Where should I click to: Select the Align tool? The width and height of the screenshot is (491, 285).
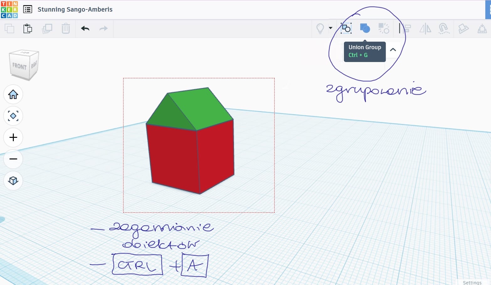coord(407,28)
